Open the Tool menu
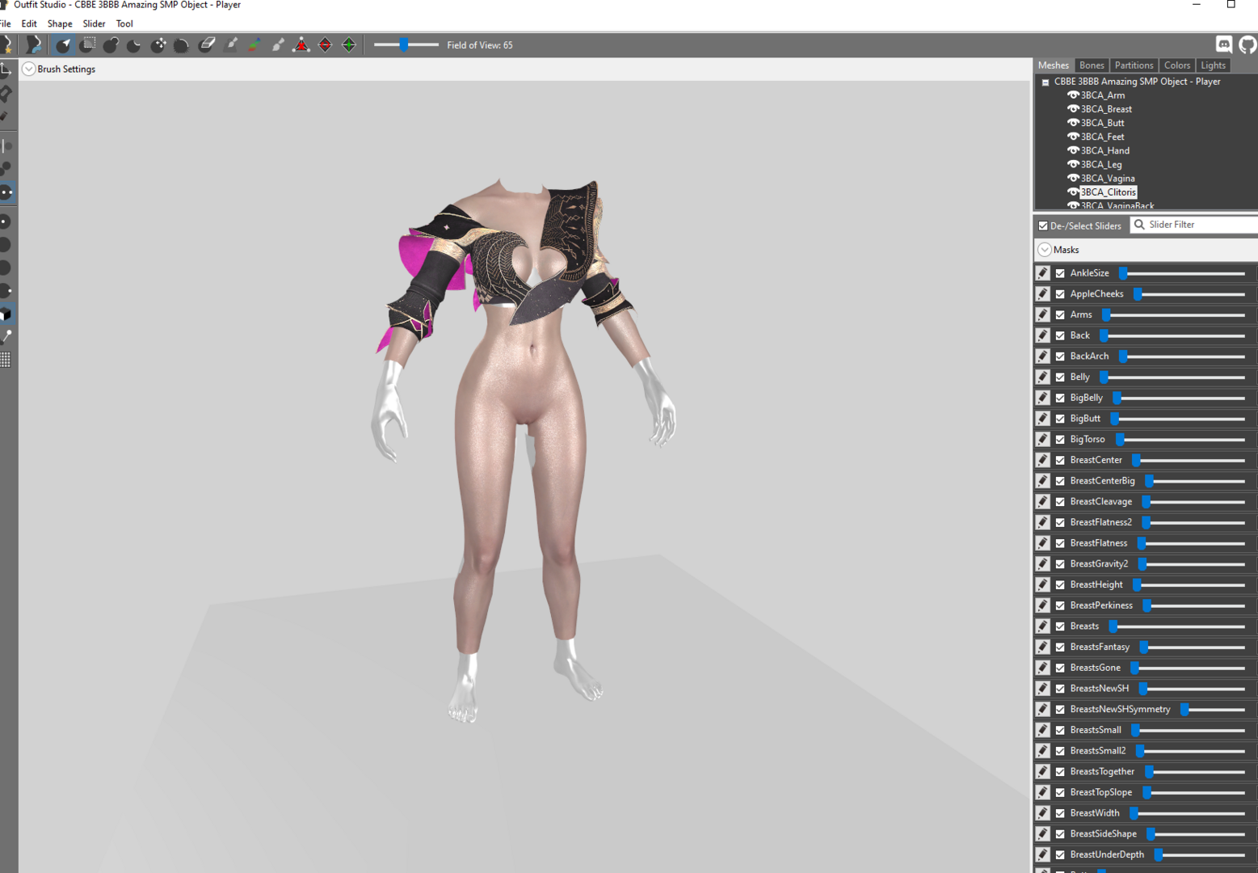Screen dimensions: 1258x873 click(124, 23)
